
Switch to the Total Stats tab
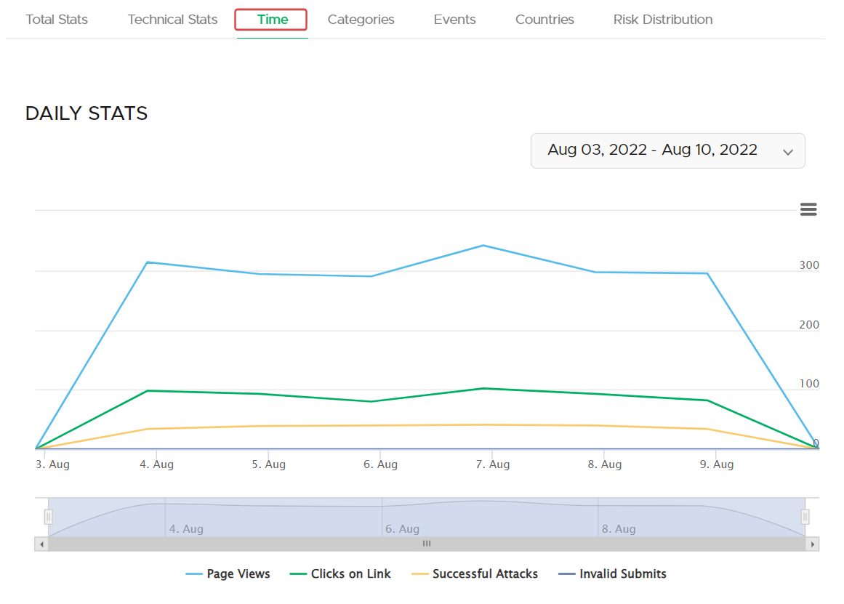click(x=57, y=20)
